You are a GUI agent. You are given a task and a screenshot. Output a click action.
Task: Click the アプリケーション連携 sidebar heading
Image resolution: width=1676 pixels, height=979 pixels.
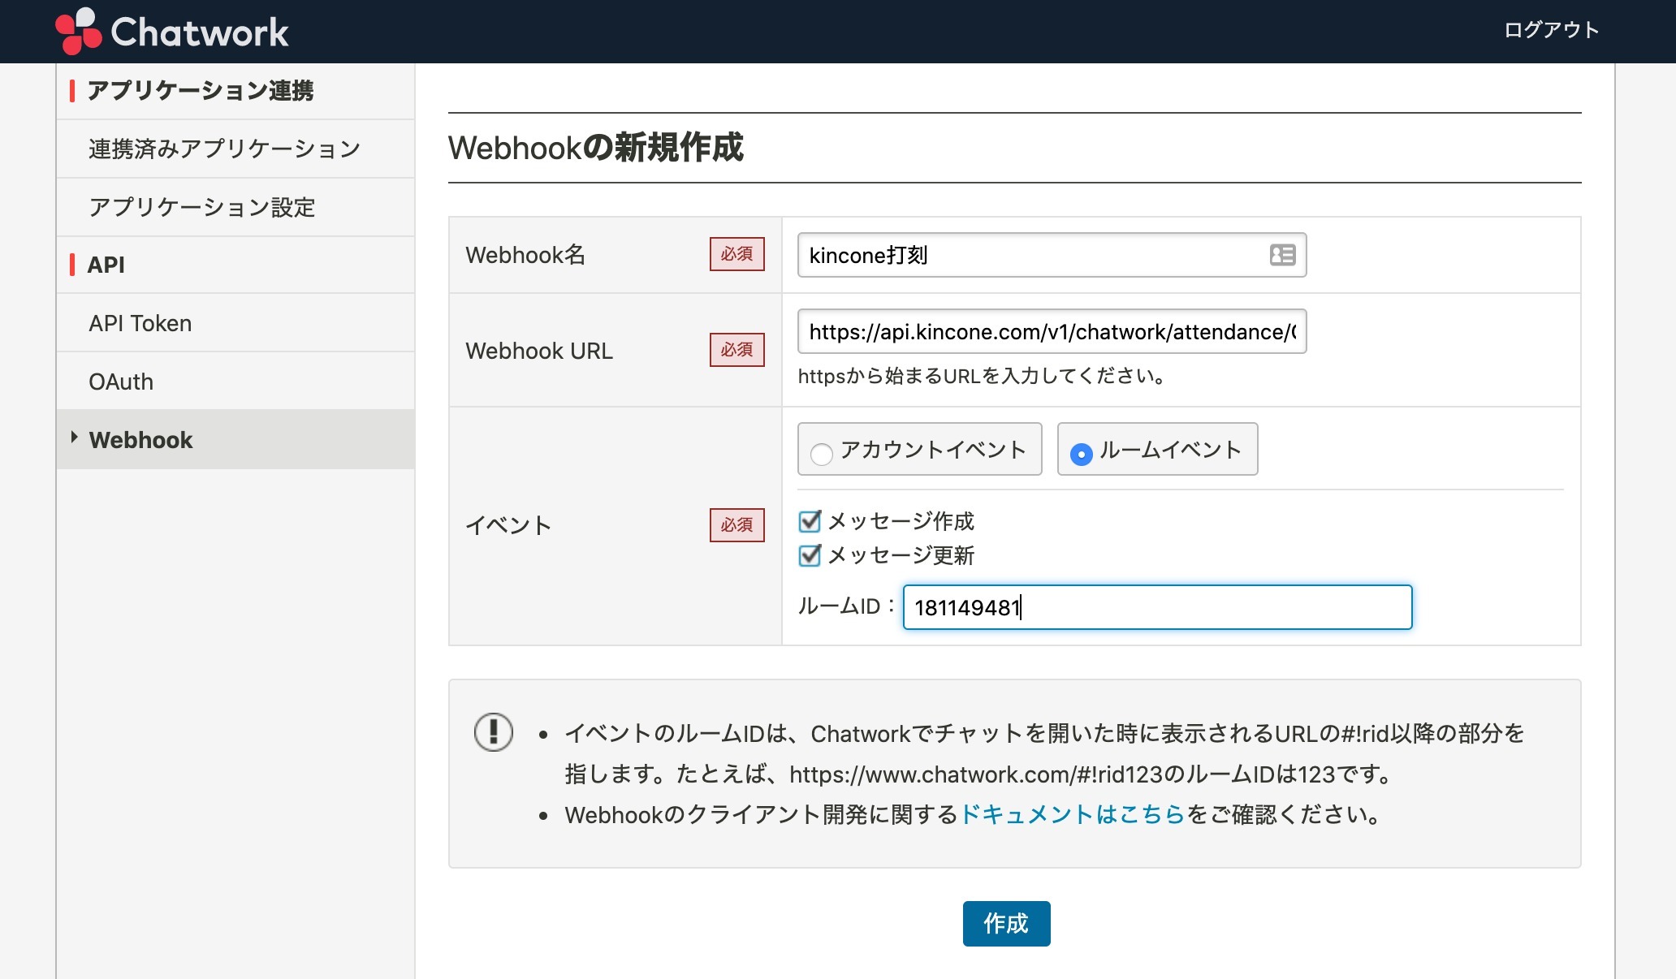[x=200, y=91]
